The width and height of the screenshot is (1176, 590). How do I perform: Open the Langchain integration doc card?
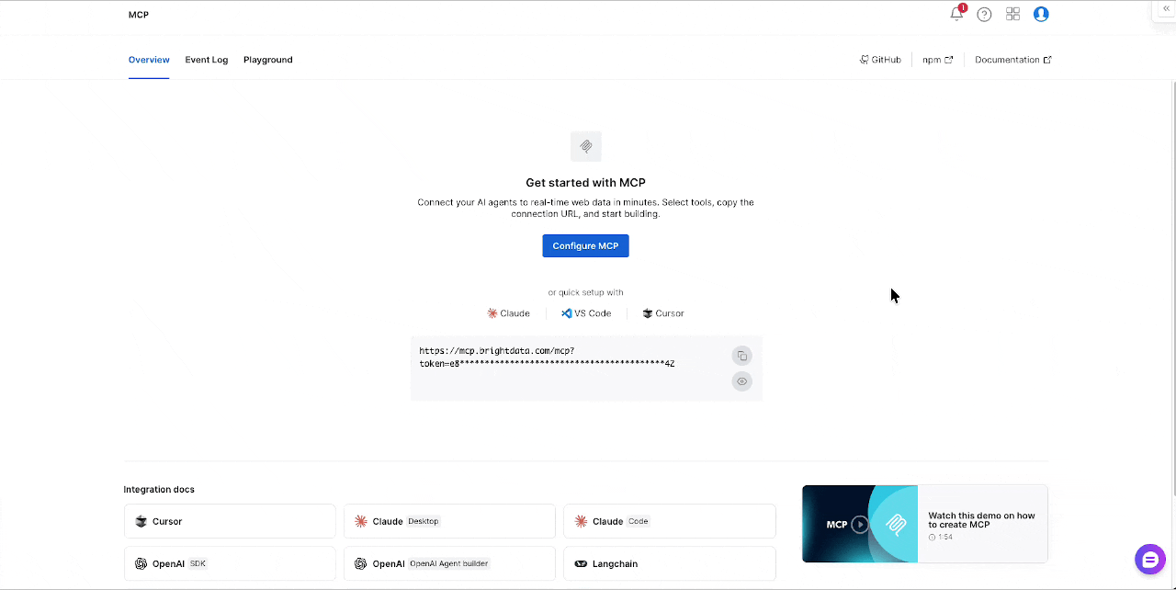tap(669, 563)
